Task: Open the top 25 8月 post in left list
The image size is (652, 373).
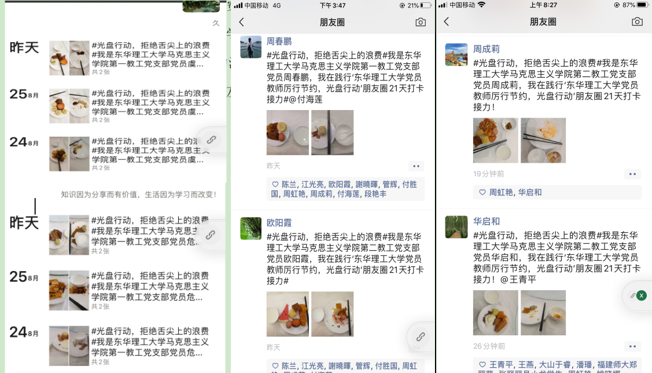Action: point(116,106)
